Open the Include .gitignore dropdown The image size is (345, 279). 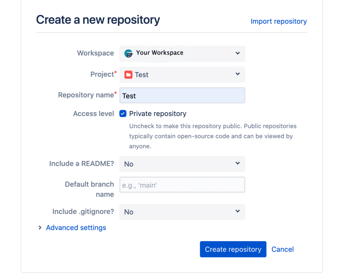point(182,212)
